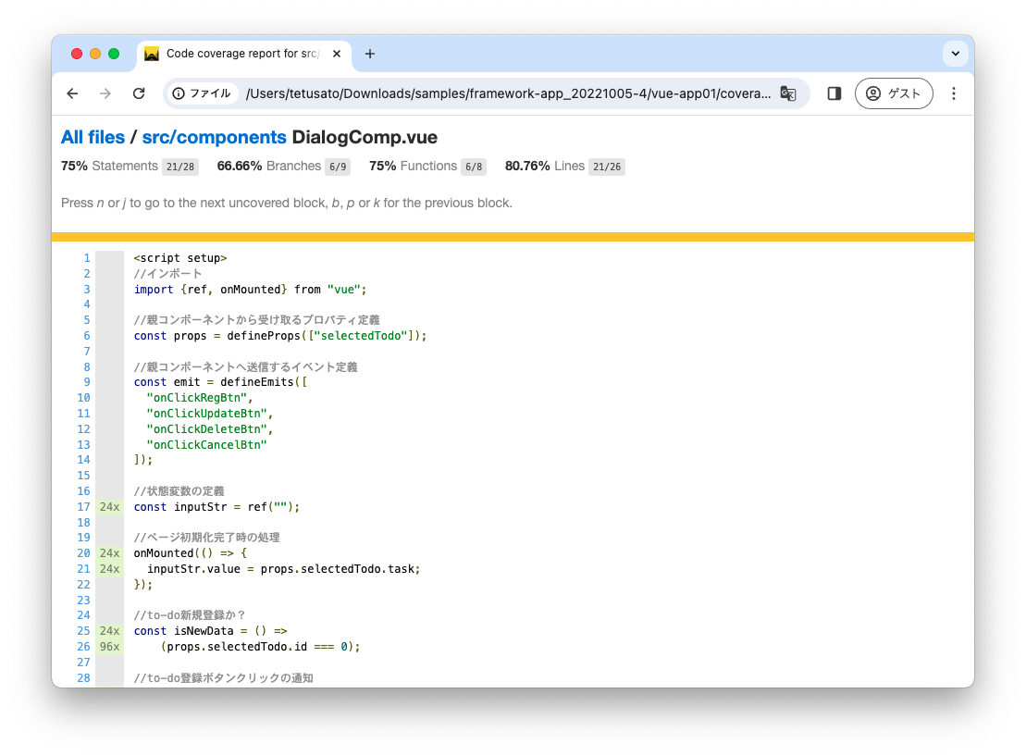Select the Code coverage report tab
Image resolution: width=1026 pixels, height=756 pixels.
point(242,54)
